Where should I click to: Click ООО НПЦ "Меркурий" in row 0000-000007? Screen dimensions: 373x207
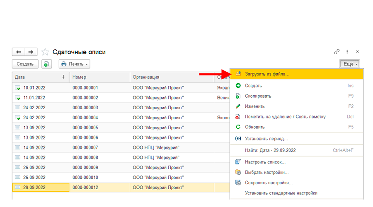tap(172, 147)
